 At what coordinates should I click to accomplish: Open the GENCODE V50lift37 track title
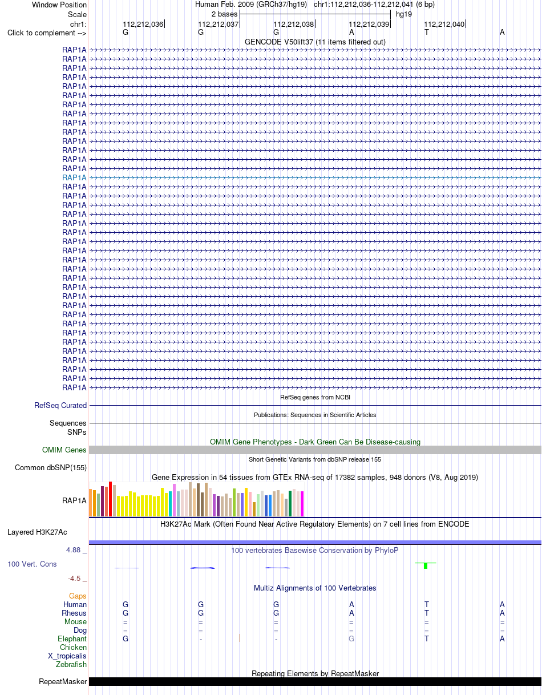tap(315, 42)
